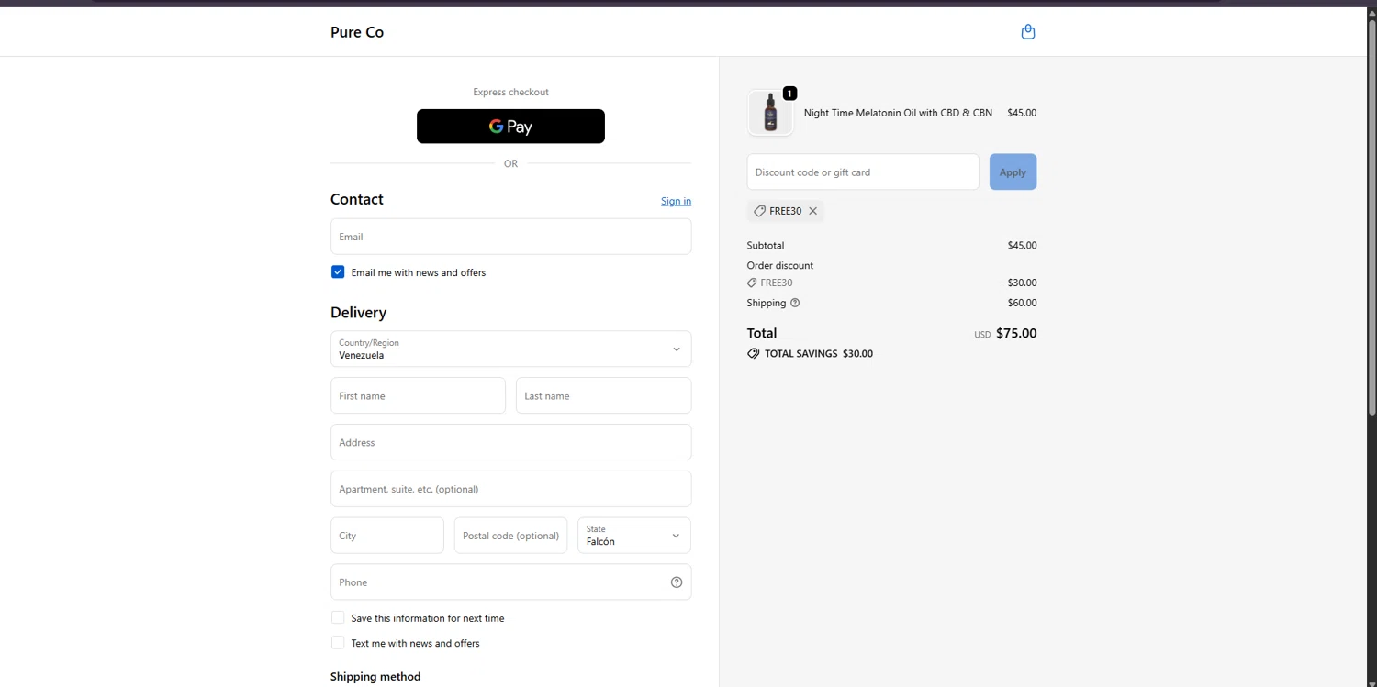Open the Country/Region dropdown
This screenshot has height=687, width=1377.
[x=510, y=349]
